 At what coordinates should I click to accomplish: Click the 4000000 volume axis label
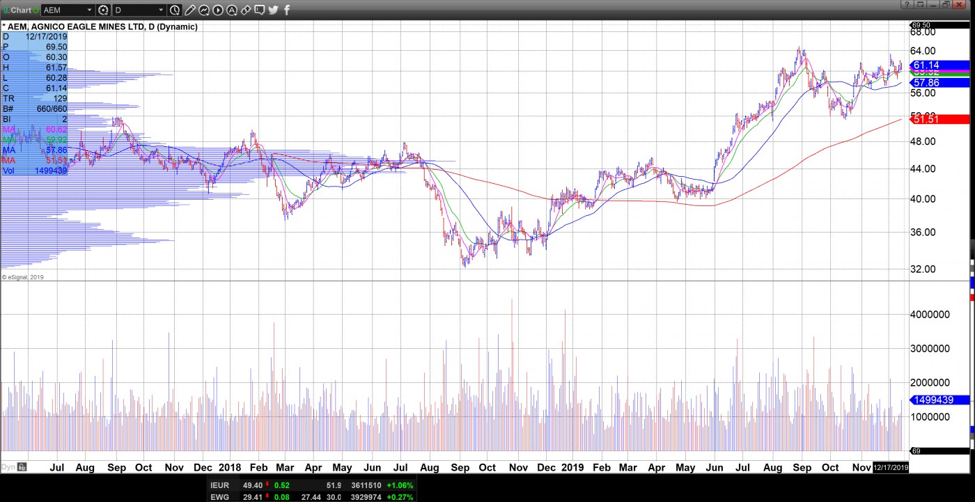[x=930, y=314]
